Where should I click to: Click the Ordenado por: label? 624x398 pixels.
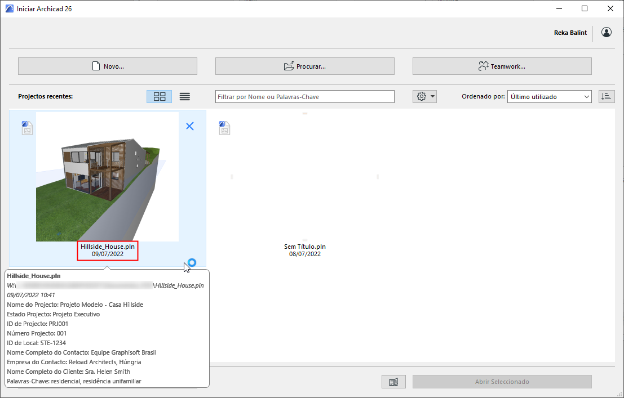point(483,96)
